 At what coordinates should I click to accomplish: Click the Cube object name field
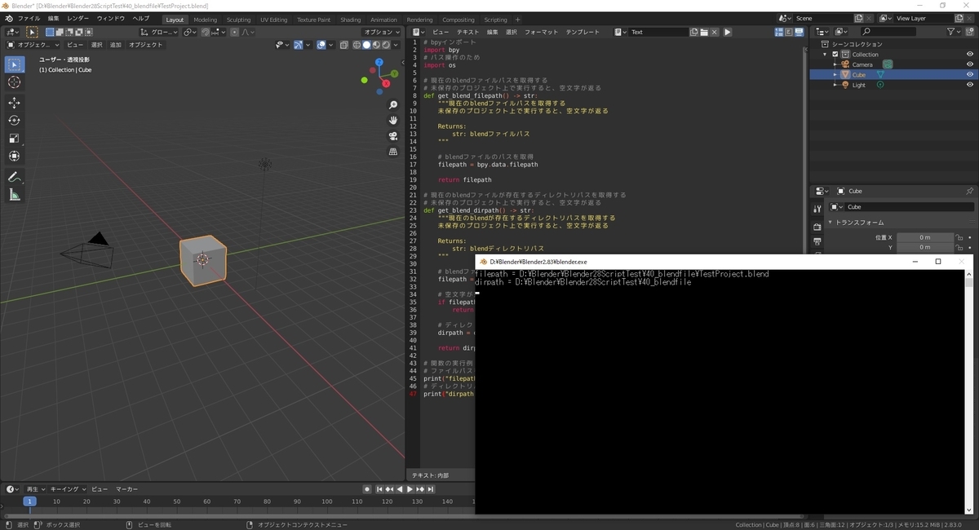pyautogui.click(x=910, y=207)
